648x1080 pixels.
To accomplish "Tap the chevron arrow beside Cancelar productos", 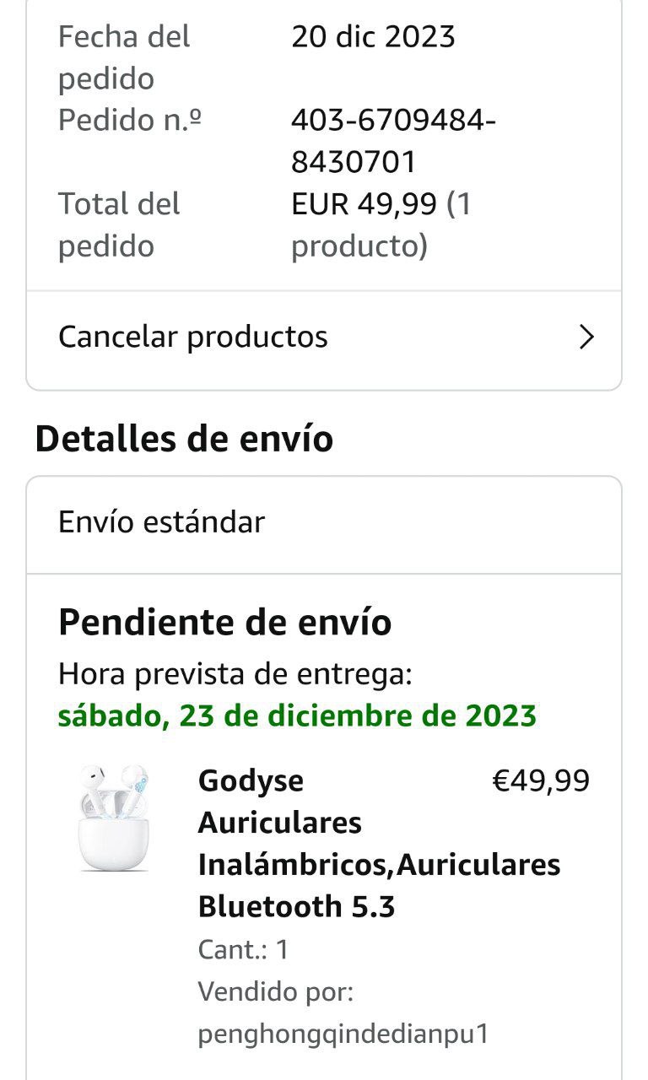I will point(587,337).
